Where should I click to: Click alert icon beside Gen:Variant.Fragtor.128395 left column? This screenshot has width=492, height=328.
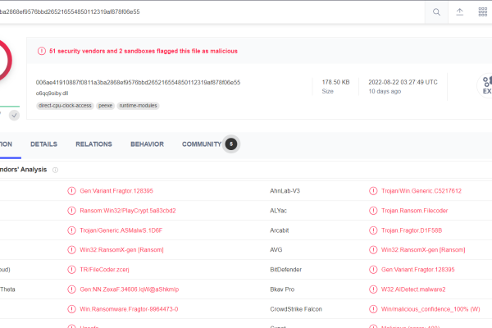coord(72,191)
